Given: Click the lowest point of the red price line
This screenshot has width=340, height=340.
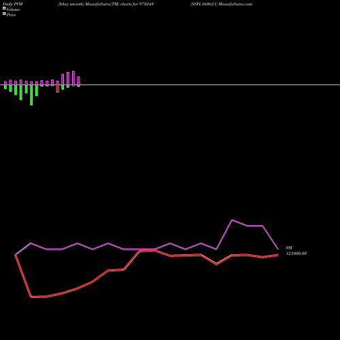Looking at the screenshot, I should pyautogui.click(x=31, y=296).
